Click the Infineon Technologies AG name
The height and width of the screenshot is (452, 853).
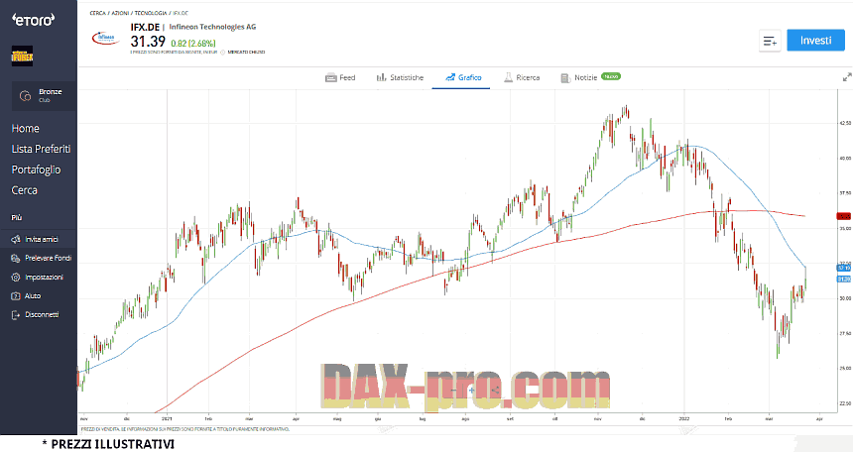[x=212, y=27]
